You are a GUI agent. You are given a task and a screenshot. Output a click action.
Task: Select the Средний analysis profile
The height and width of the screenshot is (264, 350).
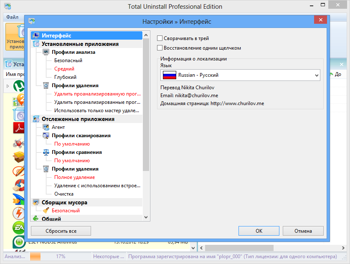tap(64, 69)
